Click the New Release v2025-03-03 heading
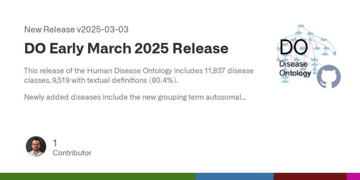The image size is (360, 180). [76, 30]
